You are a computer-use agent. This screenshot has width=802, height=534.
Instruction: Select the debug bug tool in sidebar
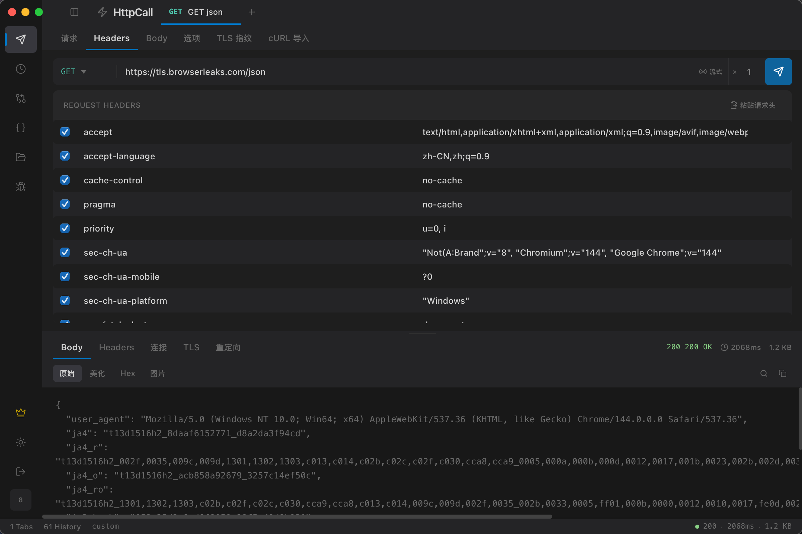[20, 186]
